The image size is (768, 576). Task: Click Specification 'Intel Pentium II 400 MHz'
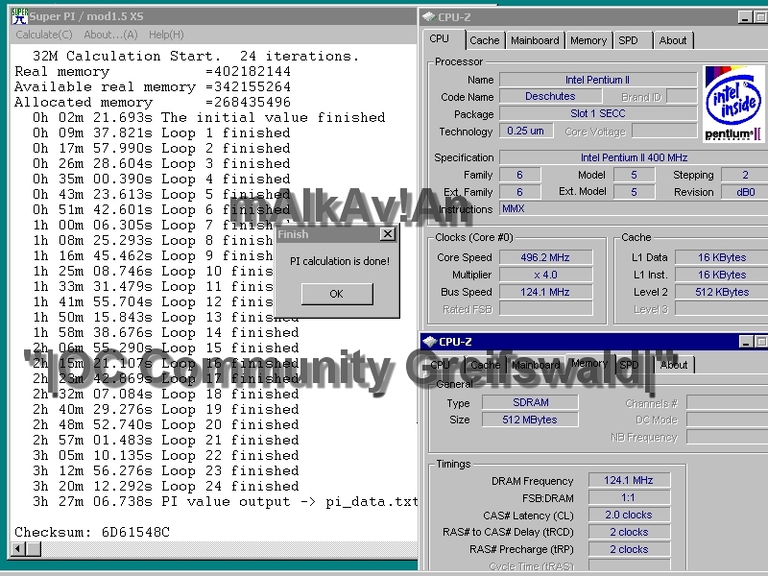[634, 157]
